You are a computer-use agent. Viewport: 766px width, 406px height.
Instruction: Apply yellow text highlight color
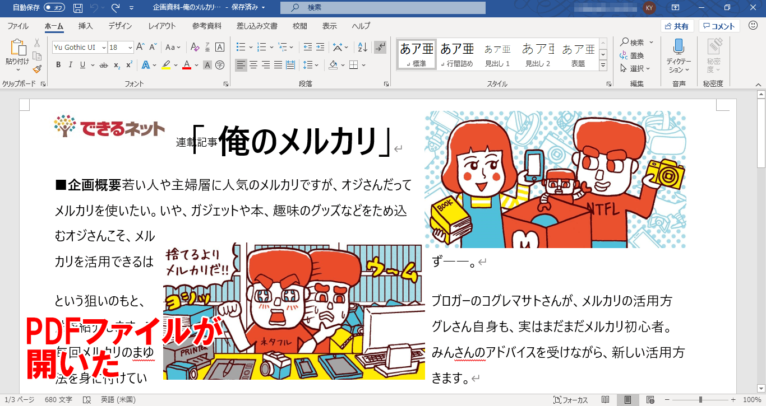166,65
